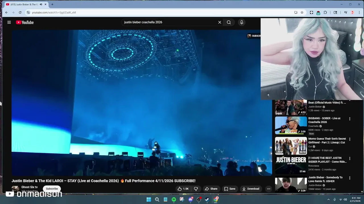Play Somebody To Love Remix thumbnail
The image size is (364, 204).
click(x=291, y=185)
